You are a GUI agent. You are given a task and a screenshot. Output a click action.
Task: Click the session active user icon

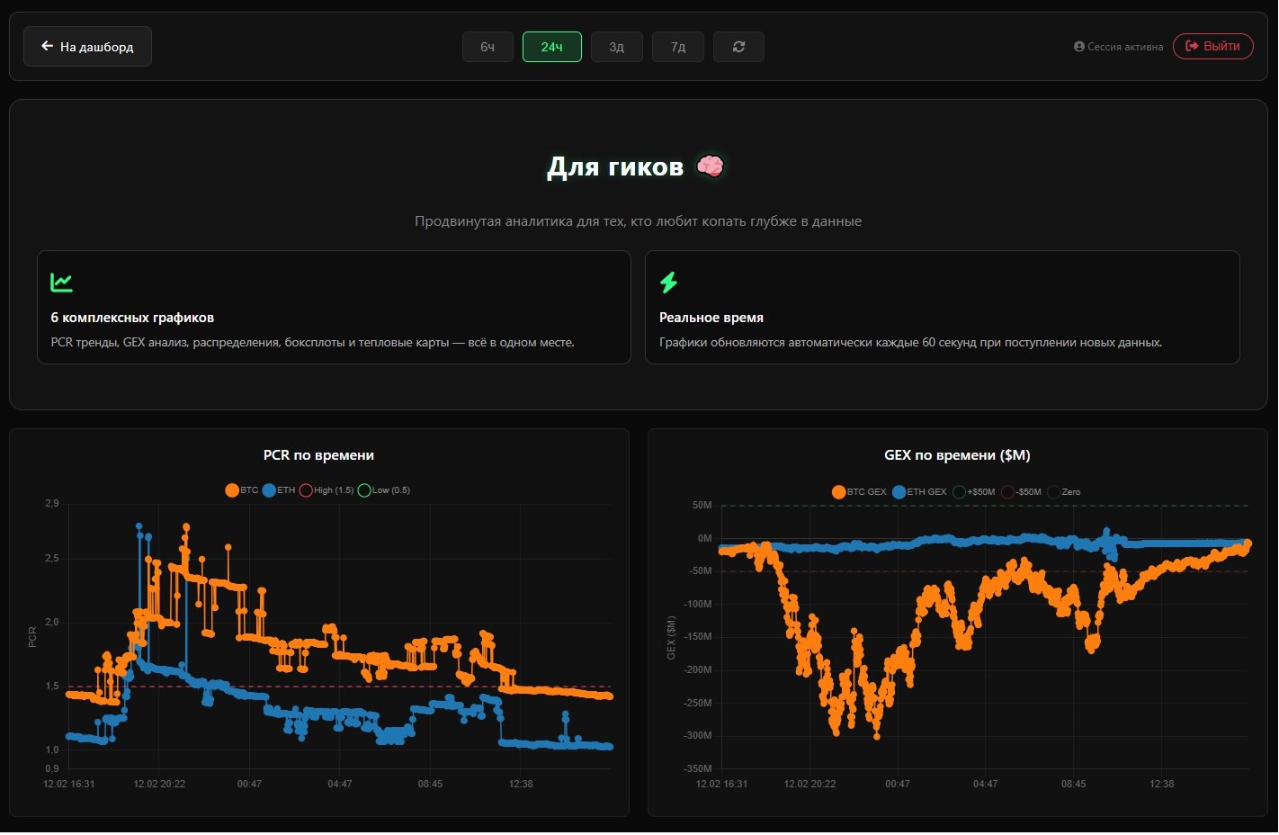tap(1079, 47)
